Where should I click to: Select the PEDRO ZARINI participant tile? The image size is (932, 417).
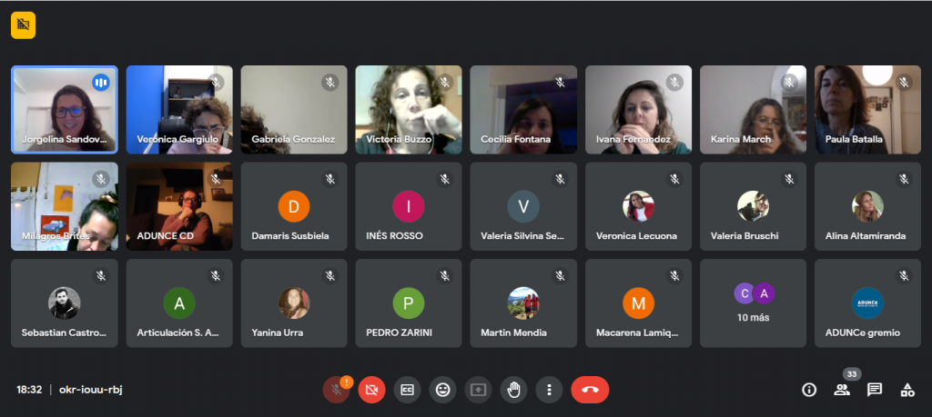pos(409,303)
